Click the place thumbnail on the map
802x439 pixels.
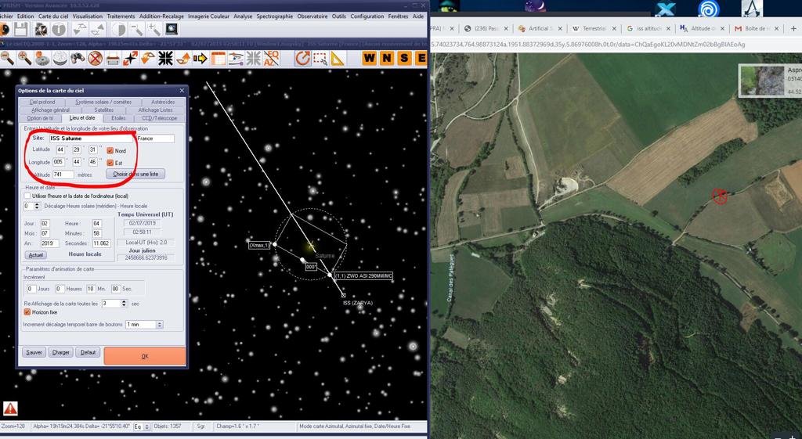coord(761,81)
